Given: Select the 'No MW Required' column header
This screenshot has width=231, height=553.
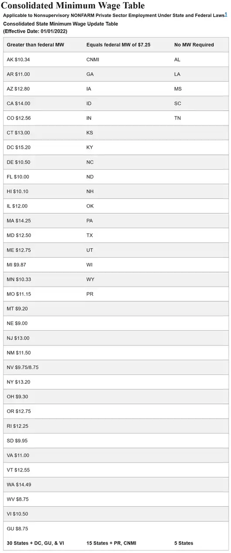Looking at the screenshot, I should pyautogui.click(x=194, y=45).
